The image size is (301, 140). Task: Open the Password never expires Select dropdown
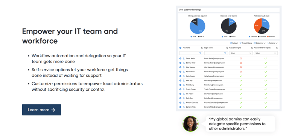(266, 53)
